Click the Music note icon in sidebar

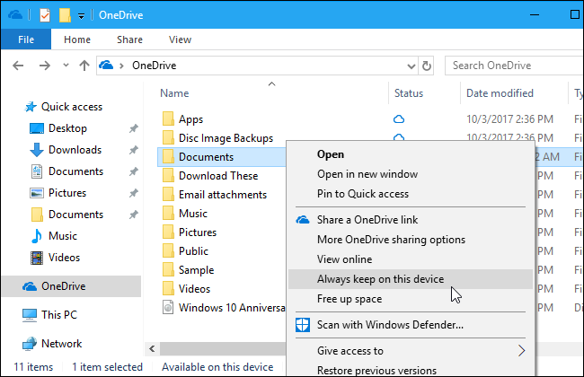tap(36, 236)
